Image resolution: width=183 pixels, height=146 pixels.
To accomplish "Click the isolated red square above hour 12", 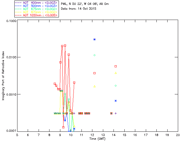I will coord(95,73).
